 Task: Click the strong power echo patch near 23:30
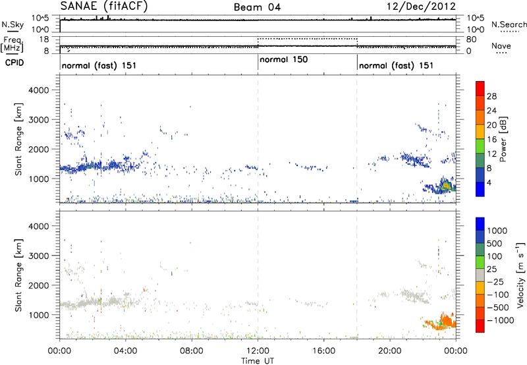tap(446, 185)
